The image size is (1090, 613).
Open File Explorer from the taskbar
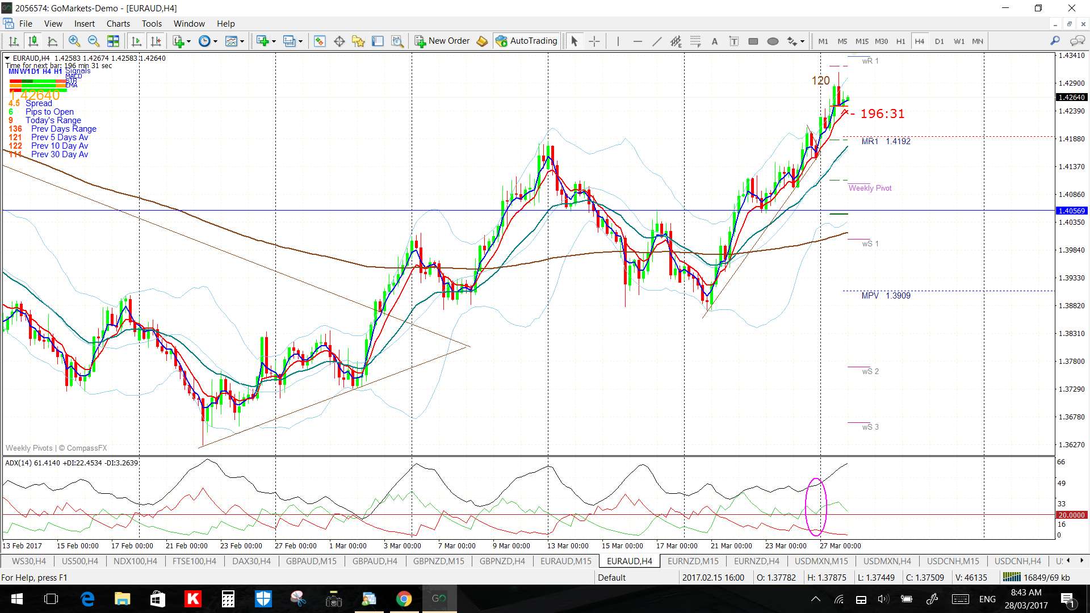[x=122, y=599]
